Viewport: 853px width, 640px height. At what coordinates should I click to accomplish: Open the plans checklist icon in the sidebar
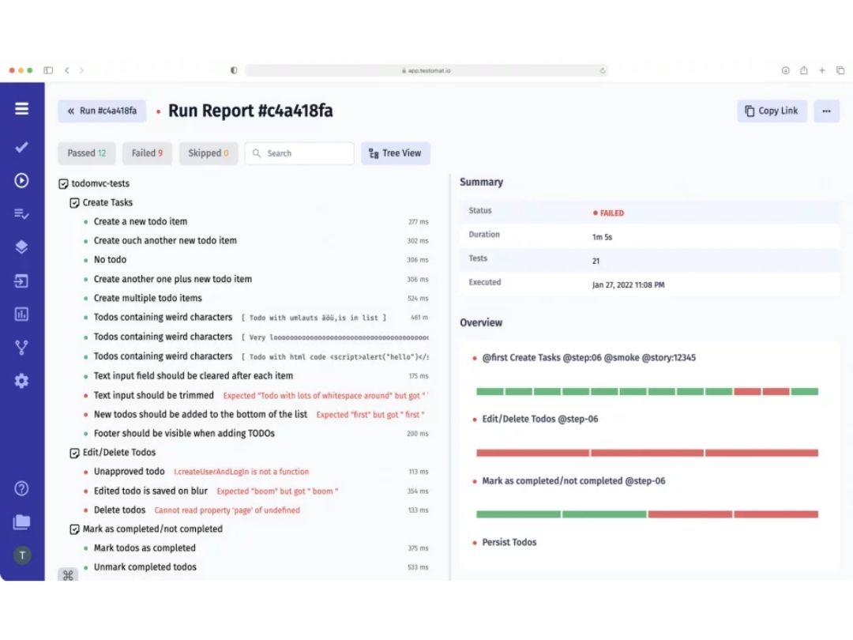22,214
